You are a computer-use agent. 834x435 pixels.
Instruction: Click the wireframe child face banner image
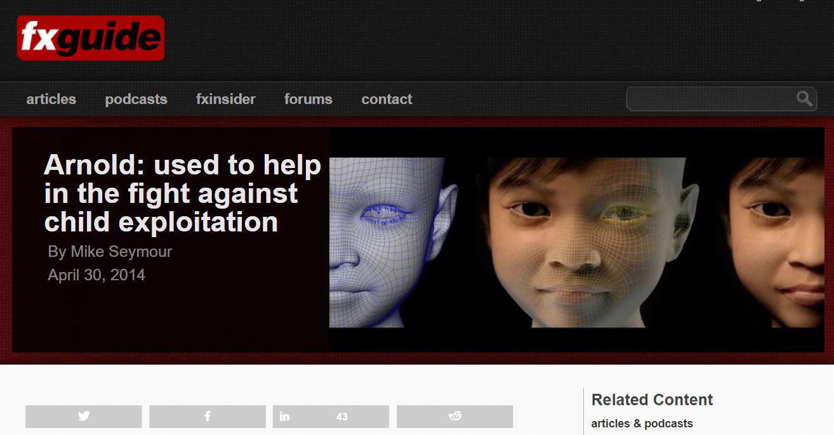coord(576,240)
